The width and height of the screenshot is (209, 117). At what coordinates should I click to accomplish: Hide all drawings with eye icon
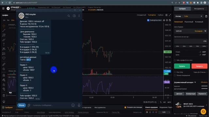[4, 89]
